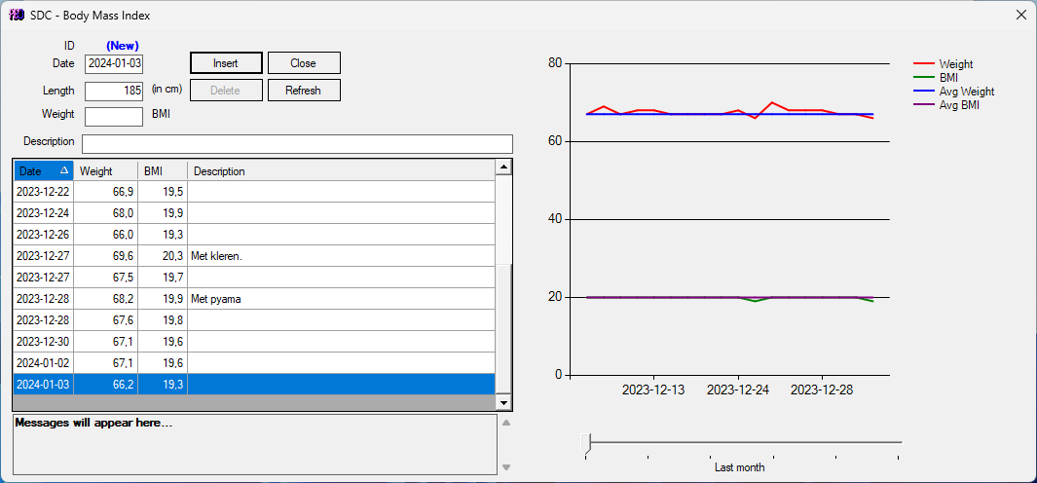Select the row described Met pyama
The height and width of the screenshot is (483, 1037).
254,299
